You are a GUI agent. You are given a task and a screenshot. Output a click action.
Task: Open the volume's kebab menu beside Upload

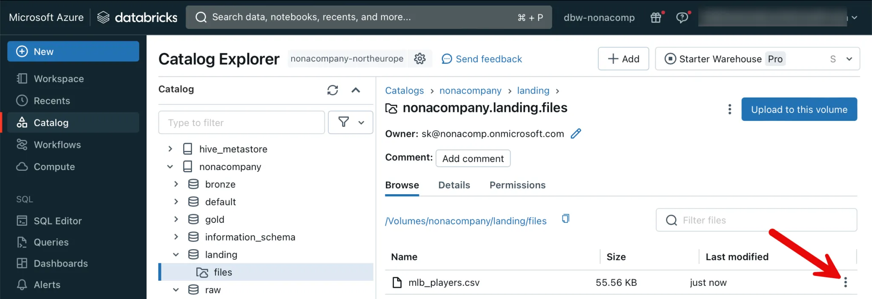[x=729, y=109]
